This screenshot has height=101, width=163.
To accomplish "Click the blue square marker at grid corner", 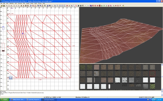I will [x=11, y=78].
